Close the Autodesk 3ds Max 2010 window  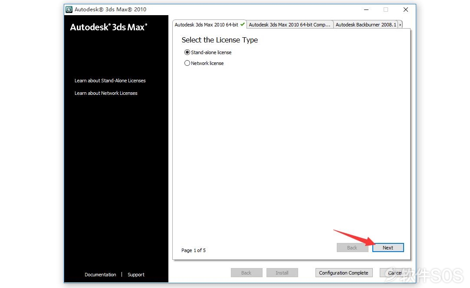(406, 10)
